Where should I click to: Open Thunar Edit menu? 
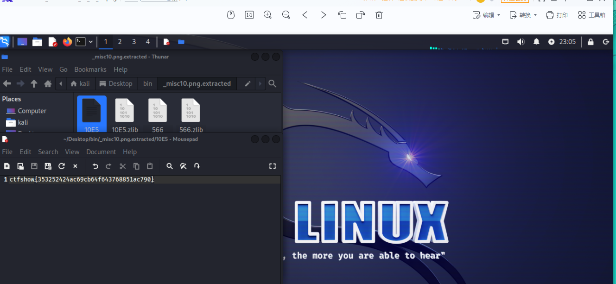(x=25, y=69)
